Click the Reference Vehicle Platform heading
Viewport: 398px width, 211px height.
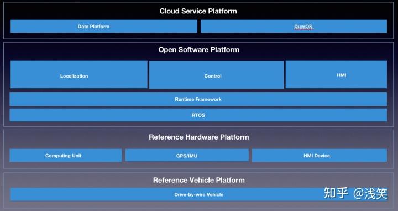(199, 180)
